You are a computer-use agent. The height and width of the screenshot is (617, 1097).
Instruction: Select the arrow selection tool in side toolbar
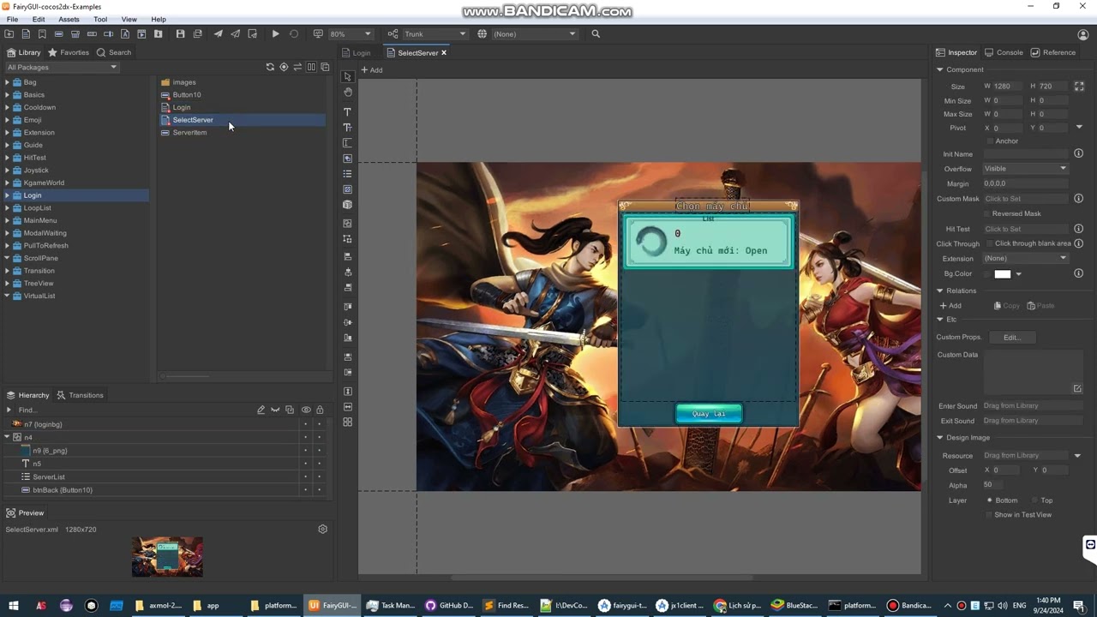pos(347,77)
